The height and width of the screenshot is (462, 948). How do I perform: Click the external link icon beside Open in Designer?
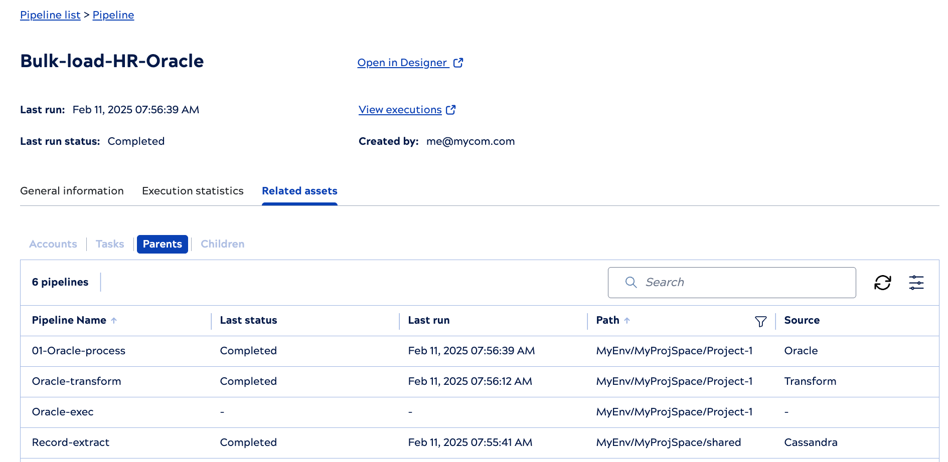click(458, 62)
